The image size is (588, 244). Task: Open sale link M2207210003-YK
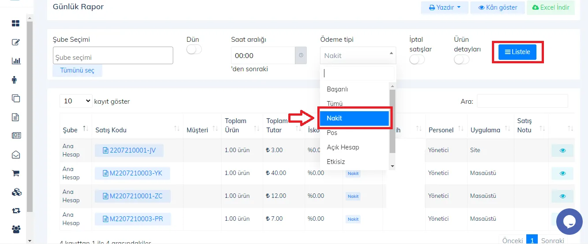(x=132, y=173)
